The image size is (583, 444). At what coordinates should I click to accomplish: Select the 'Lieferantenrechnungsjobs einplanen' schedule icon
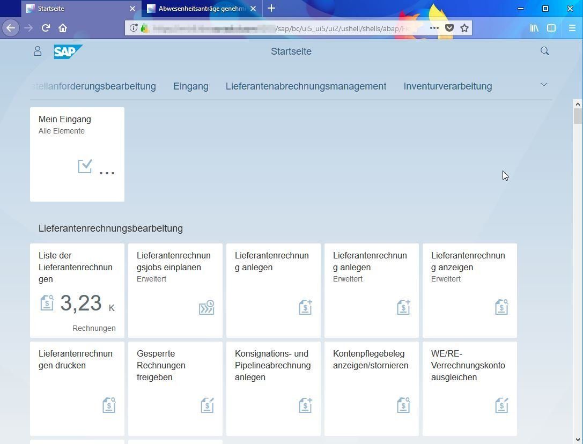coord(206,307)
